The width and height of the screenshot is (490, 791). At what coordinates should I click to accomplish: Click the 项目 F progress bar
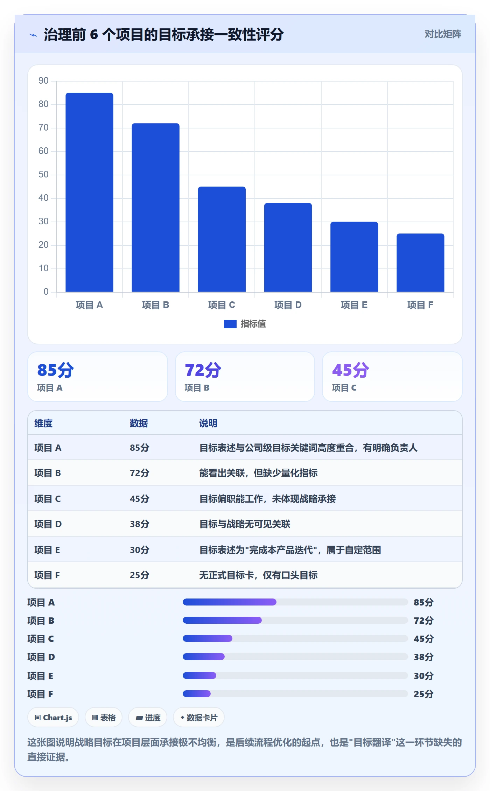(295, 694)
